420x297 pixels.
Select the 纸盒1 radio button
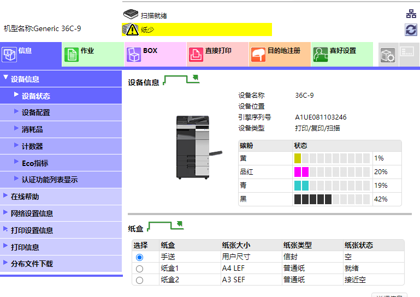[139, 269]
